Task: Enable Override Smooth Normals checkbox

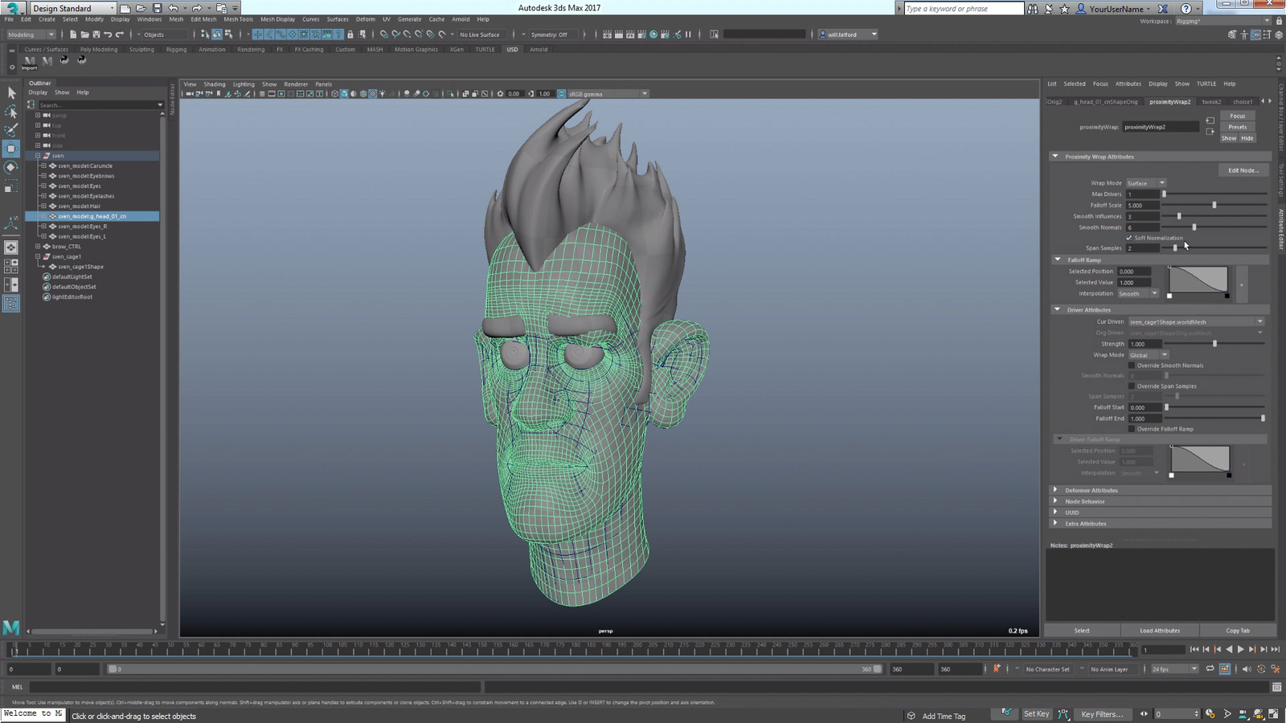Action: click(1132, 366)
